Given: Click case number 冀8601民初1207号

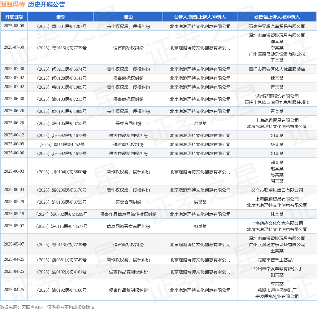Looking at the screenshot, I should [62, 26].
